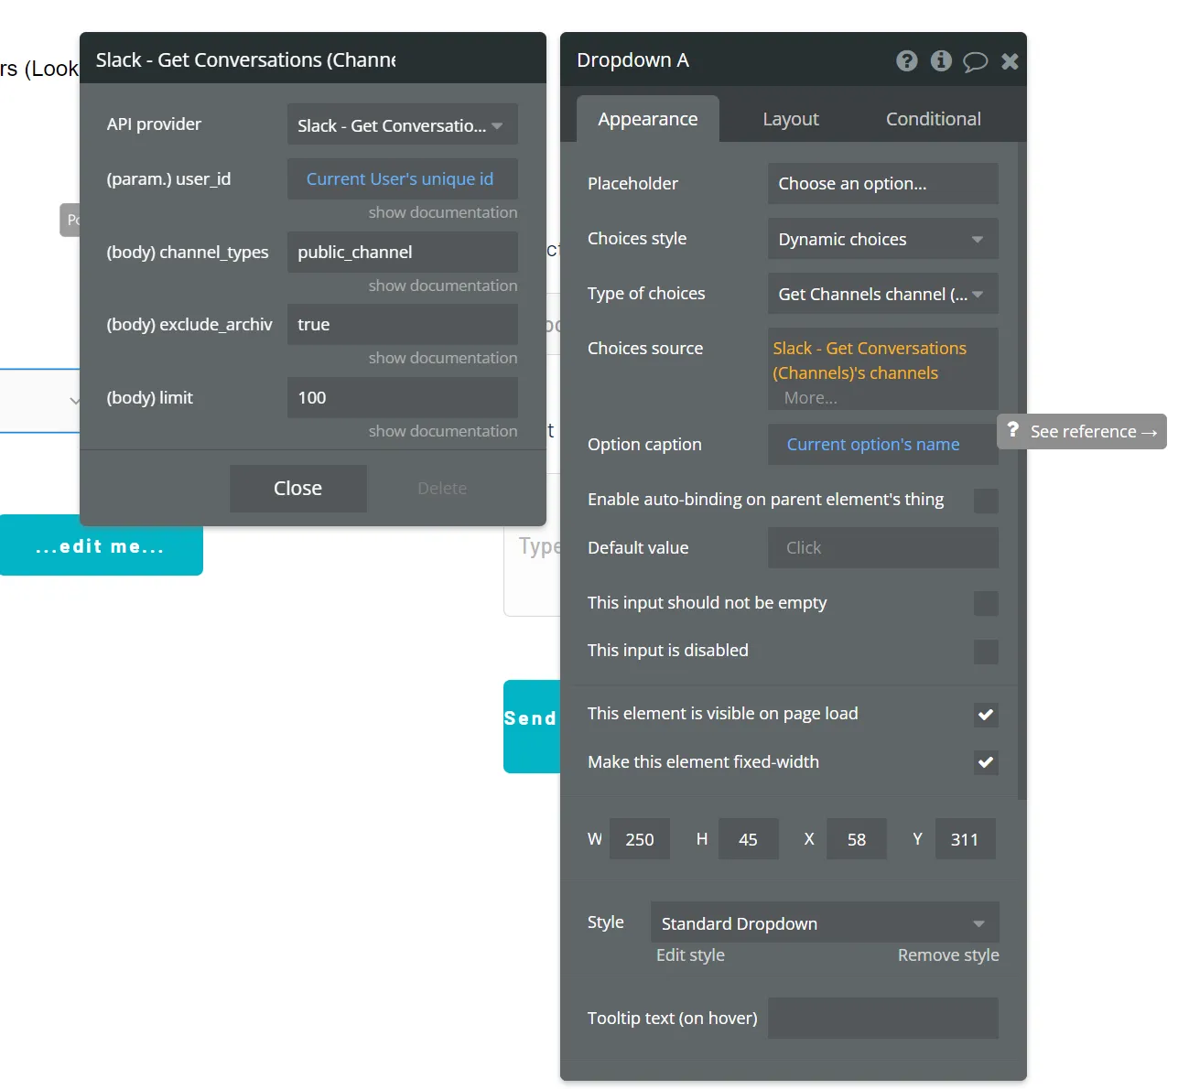Edit the W width value 250
This screenshot has width=1178, height=1089.
pos(640,839)
